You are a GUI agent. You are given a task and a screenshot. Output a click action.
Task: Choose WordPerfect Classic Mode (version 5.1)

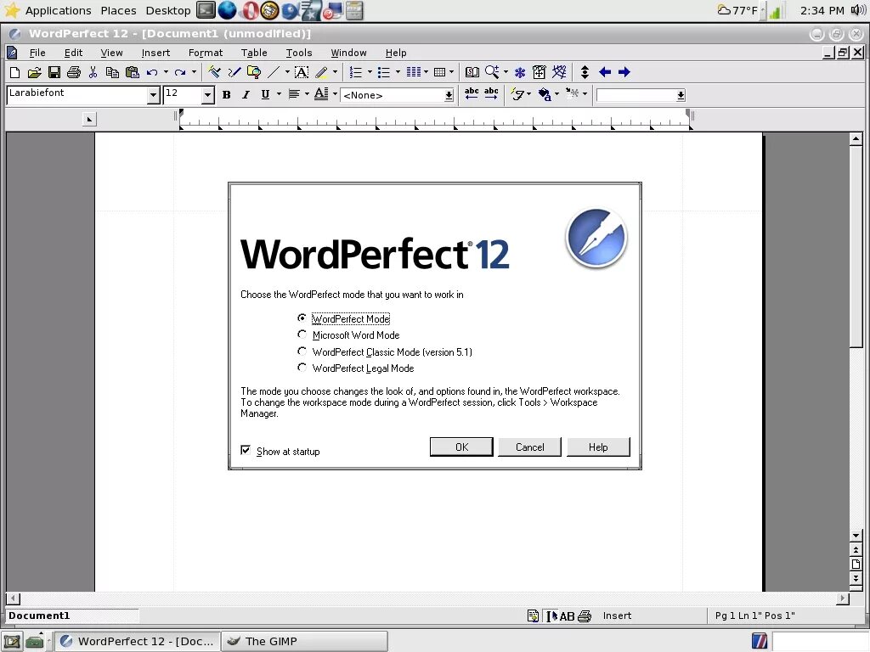point(302,351)
